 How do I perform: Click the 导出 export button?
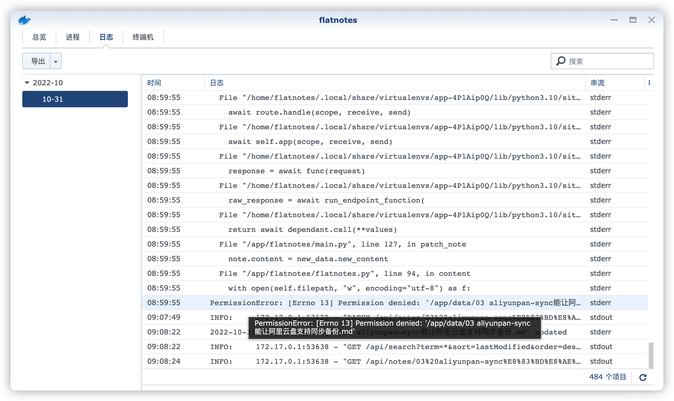click(37, 61)
